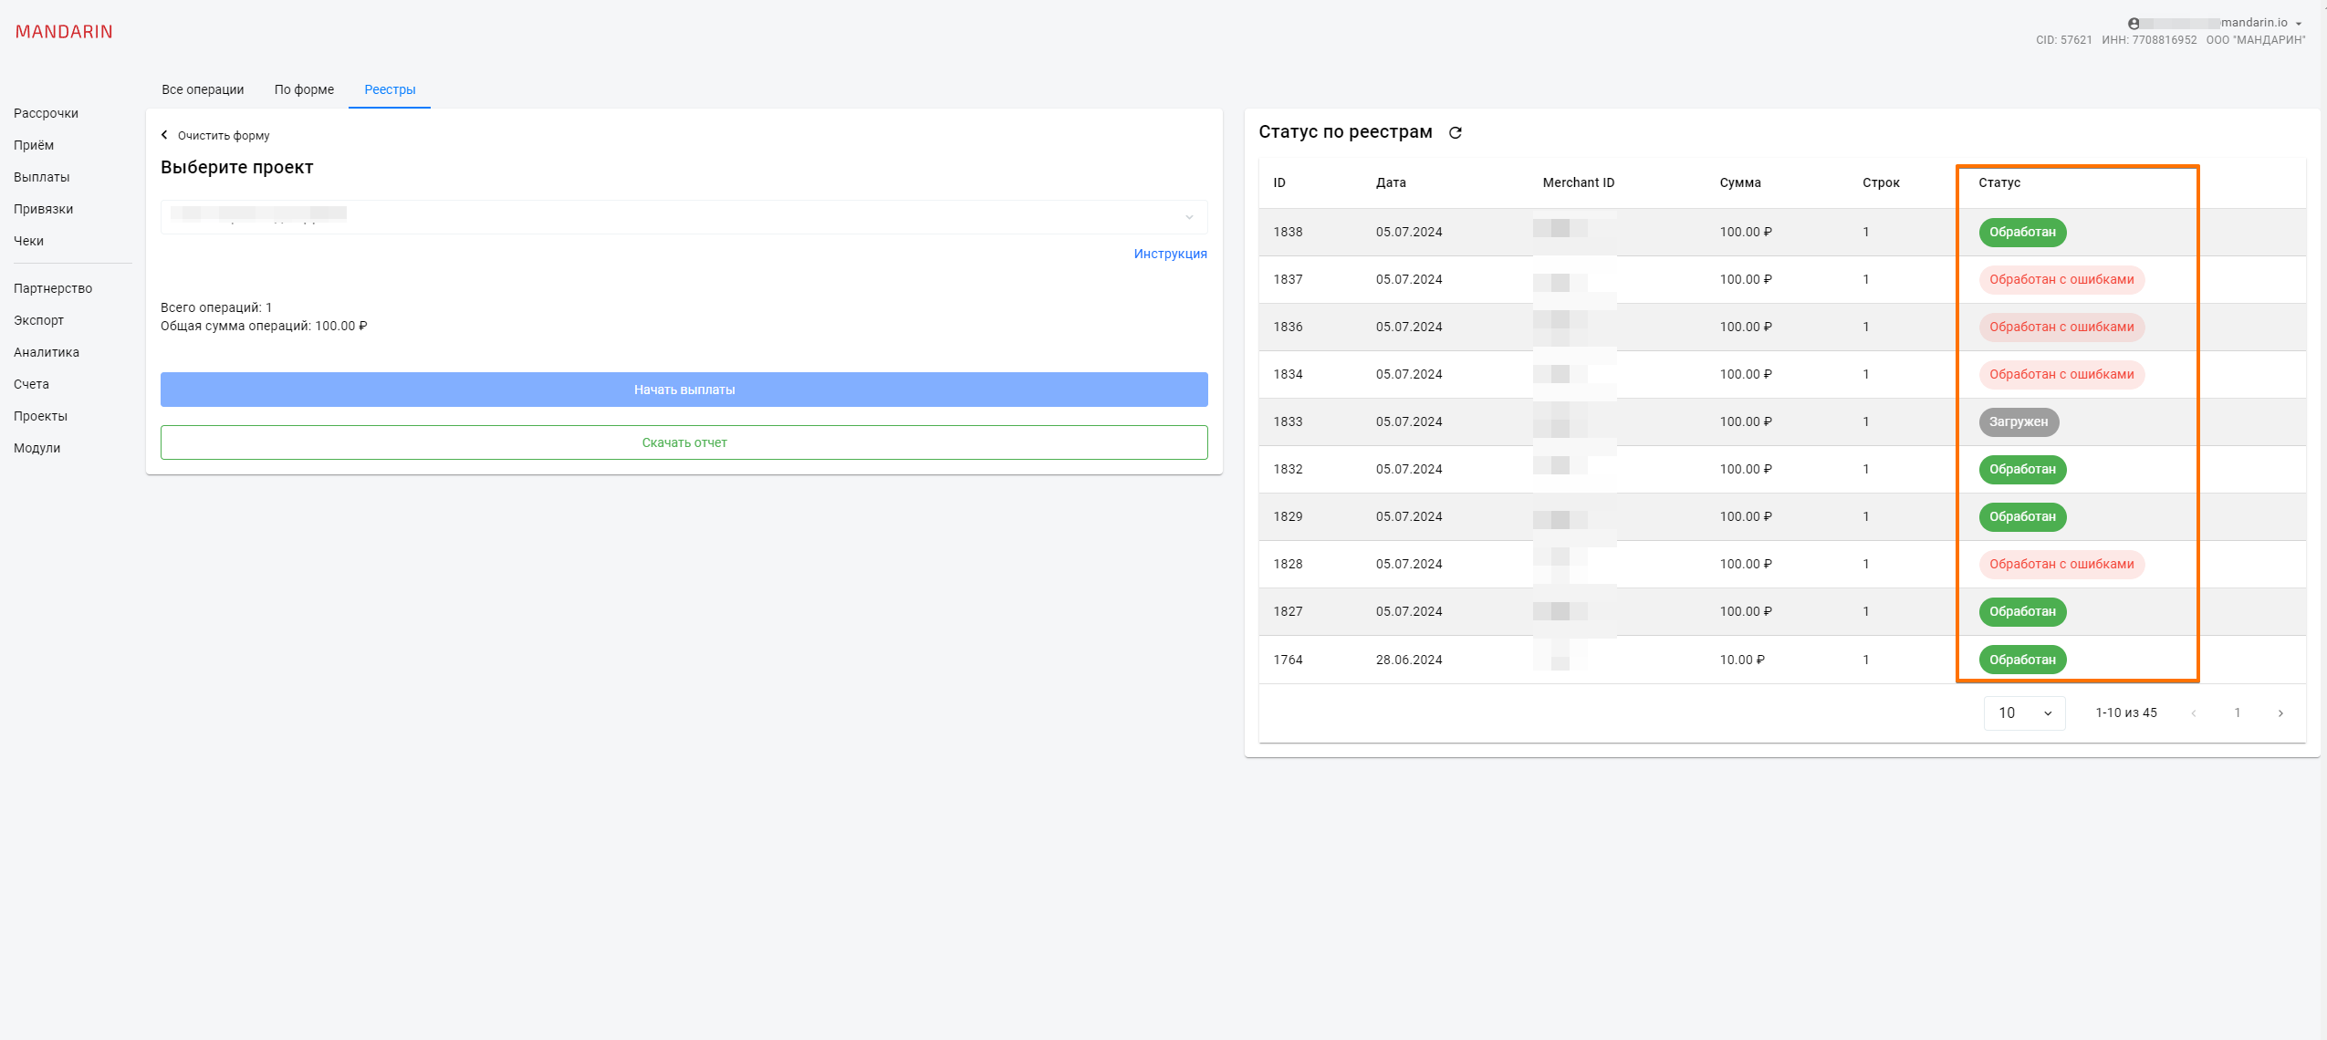Open Аналитика section in the sidebar
This screenshot has height=1040, width=2327.
click(x=47, y=352)
